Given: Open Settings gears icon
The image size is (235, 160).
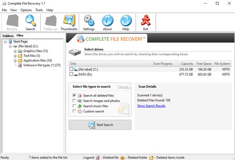Looking at the screenshot, I should click(89, 20).
